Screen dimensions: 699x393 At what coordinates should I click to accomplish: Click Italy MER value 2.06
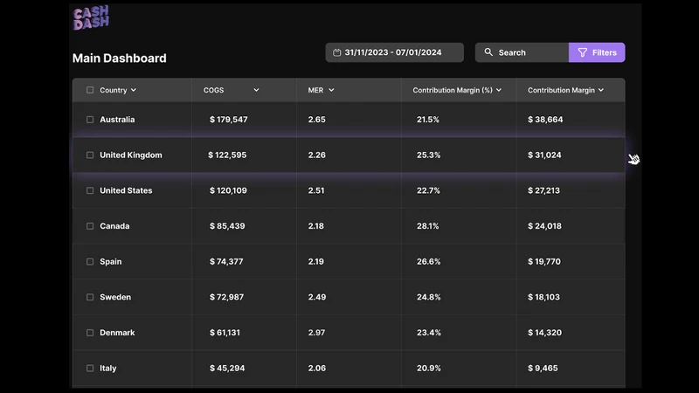tap(317, 368)
